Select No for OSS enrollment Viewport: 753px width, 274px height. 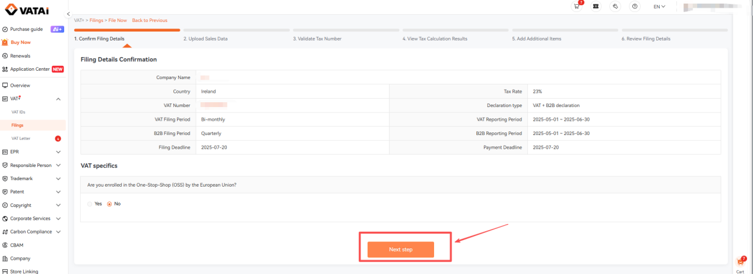(110, 204)
